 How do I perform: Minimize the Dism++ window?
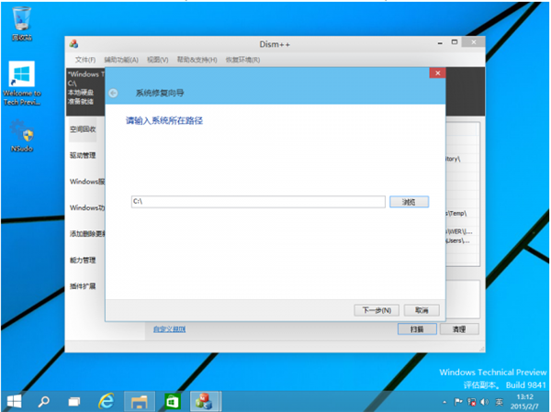[440, 43]
